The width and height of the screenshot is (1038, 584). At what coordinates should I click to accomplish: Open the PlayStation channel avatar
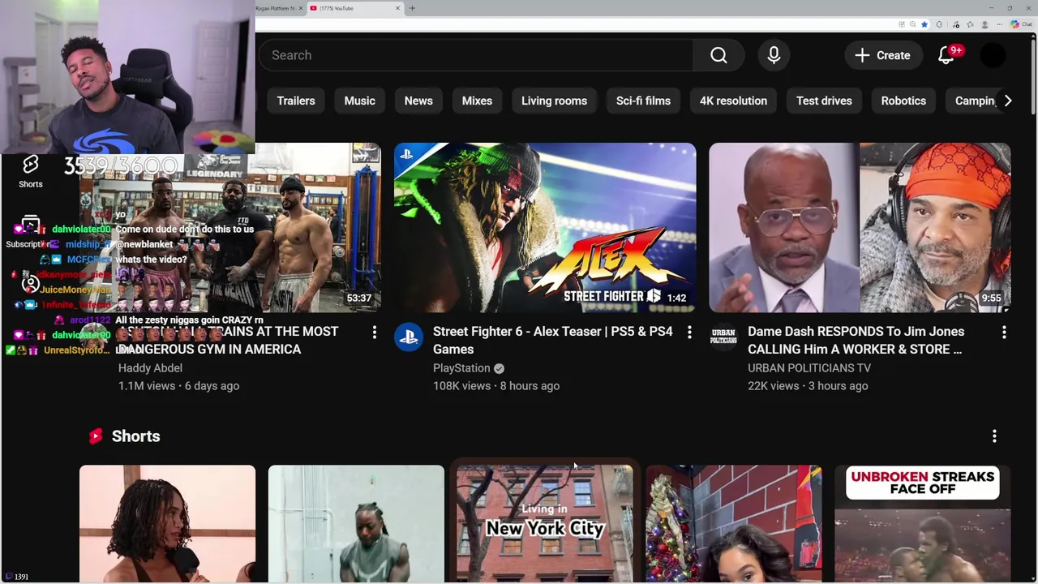(409, 337)
